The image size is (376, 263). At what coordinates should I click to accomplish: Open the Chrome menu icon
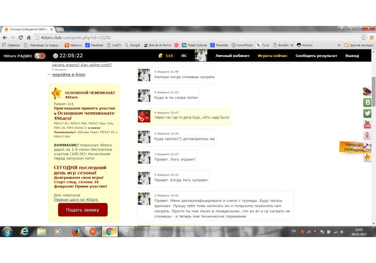click(371, 38)
